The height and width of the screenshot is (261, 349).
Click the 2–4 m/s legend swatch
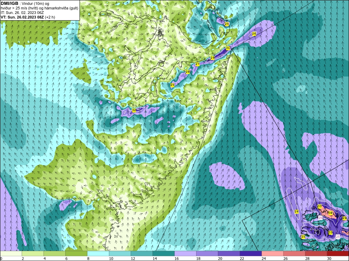[33, 253]
